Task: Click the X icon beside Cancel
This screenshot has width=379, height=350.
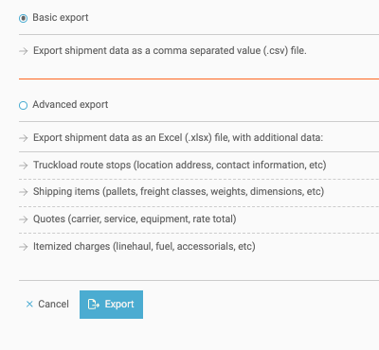Action: click(x=29, y=304)
